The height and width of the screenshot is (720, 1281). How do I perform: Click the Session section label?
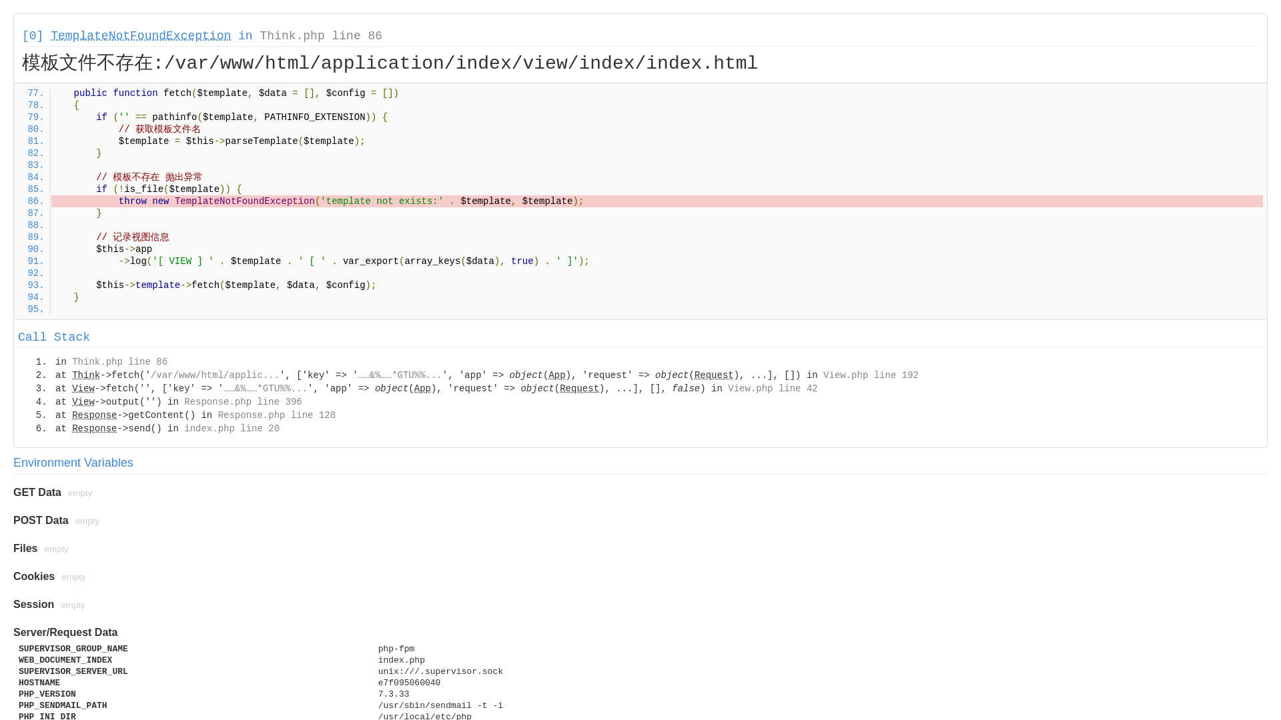tap(33, 605)
